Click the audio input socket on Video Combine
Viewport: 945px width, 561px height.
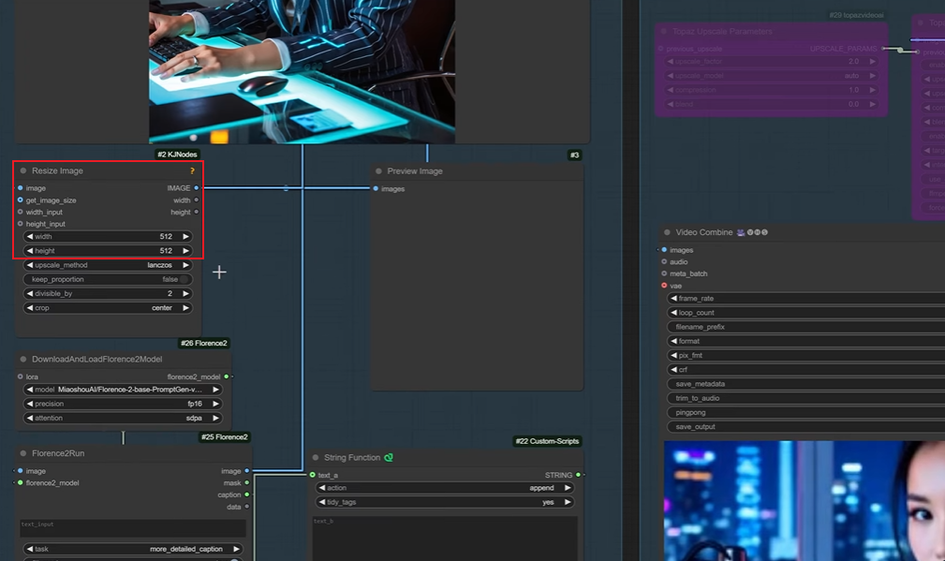click(664, 261)
